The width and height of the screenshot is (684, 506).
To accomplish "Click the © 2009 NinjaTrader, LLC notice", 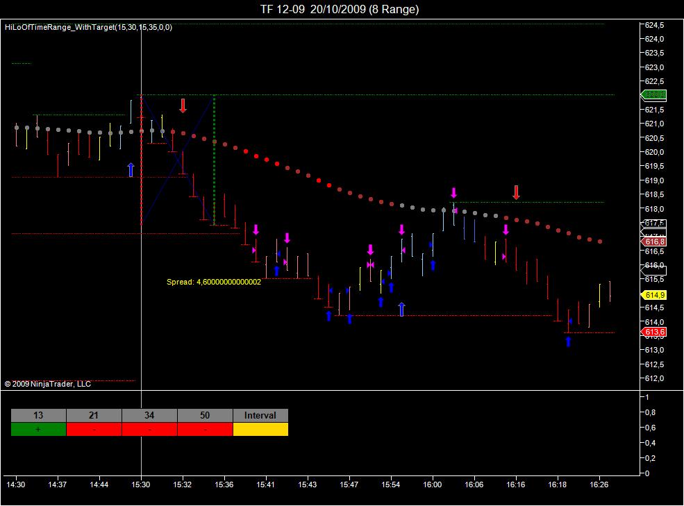I will [x=47, y=384].
